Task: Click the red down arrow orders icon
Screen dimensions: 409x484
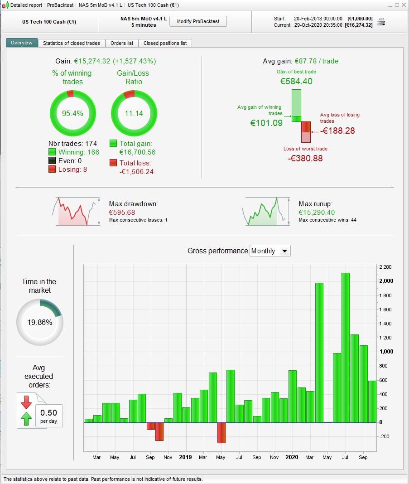Action: [26, 402]
